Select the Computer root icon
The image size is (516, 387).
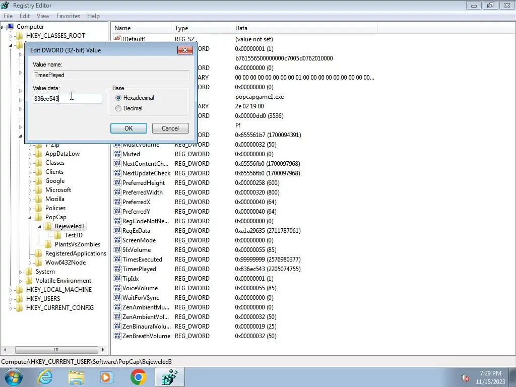click(x=10, y=27)
